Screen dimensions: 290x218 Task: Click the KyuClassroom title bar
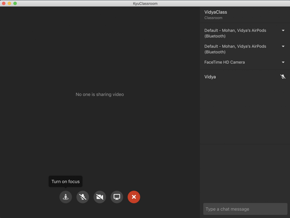(x=145, y=3)
